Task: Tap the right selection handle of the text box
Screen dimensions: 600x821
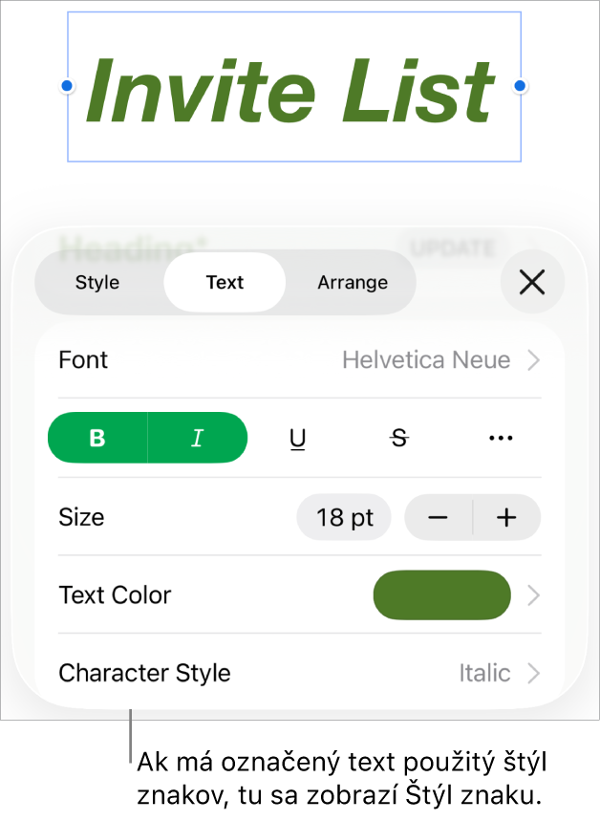Action: pos(521,86)
